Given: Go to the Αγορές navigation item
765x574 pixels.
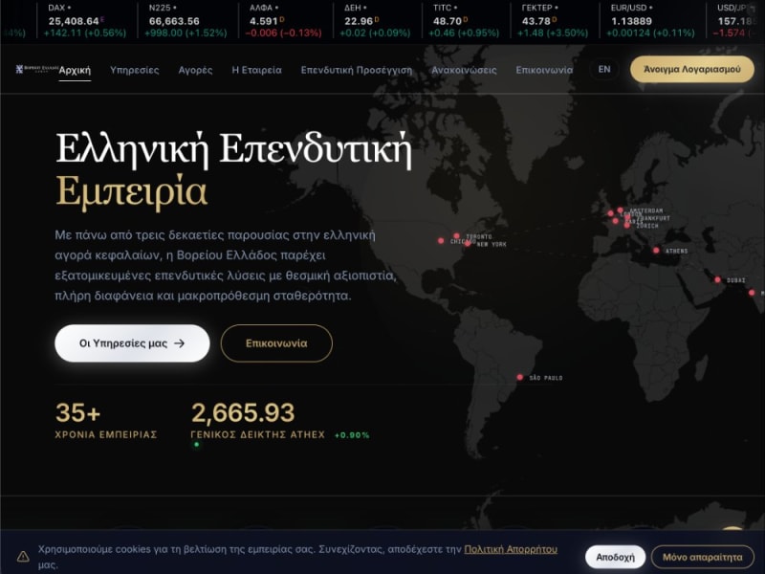Looking at the screenshot, I should [x=195, y=70].
